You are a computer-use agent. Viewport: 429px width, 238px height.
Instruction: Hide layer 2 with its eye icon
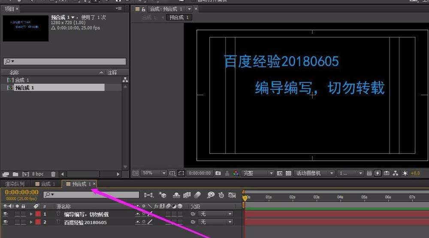[x=5, y=222]
